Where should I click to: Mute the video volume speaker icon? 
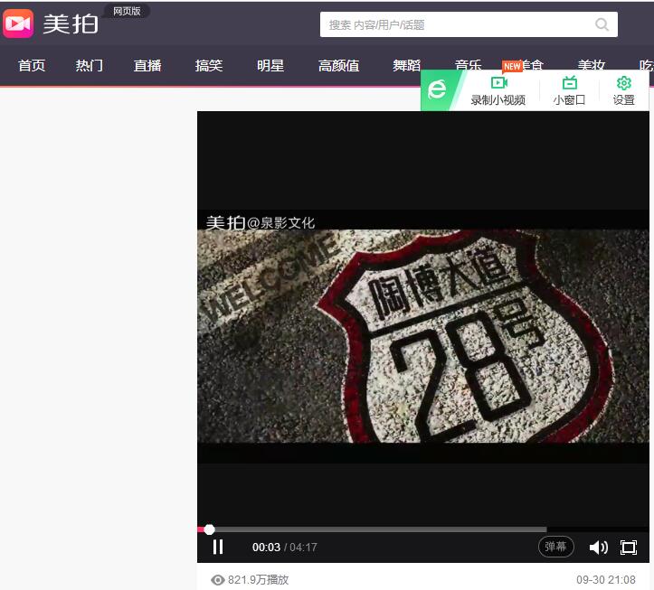pos(598,547)
